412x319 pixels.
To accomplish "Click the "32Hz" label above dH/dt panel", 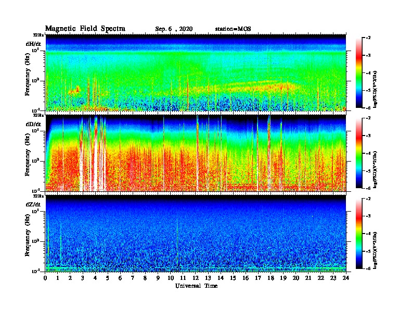I will click(38, 35).
